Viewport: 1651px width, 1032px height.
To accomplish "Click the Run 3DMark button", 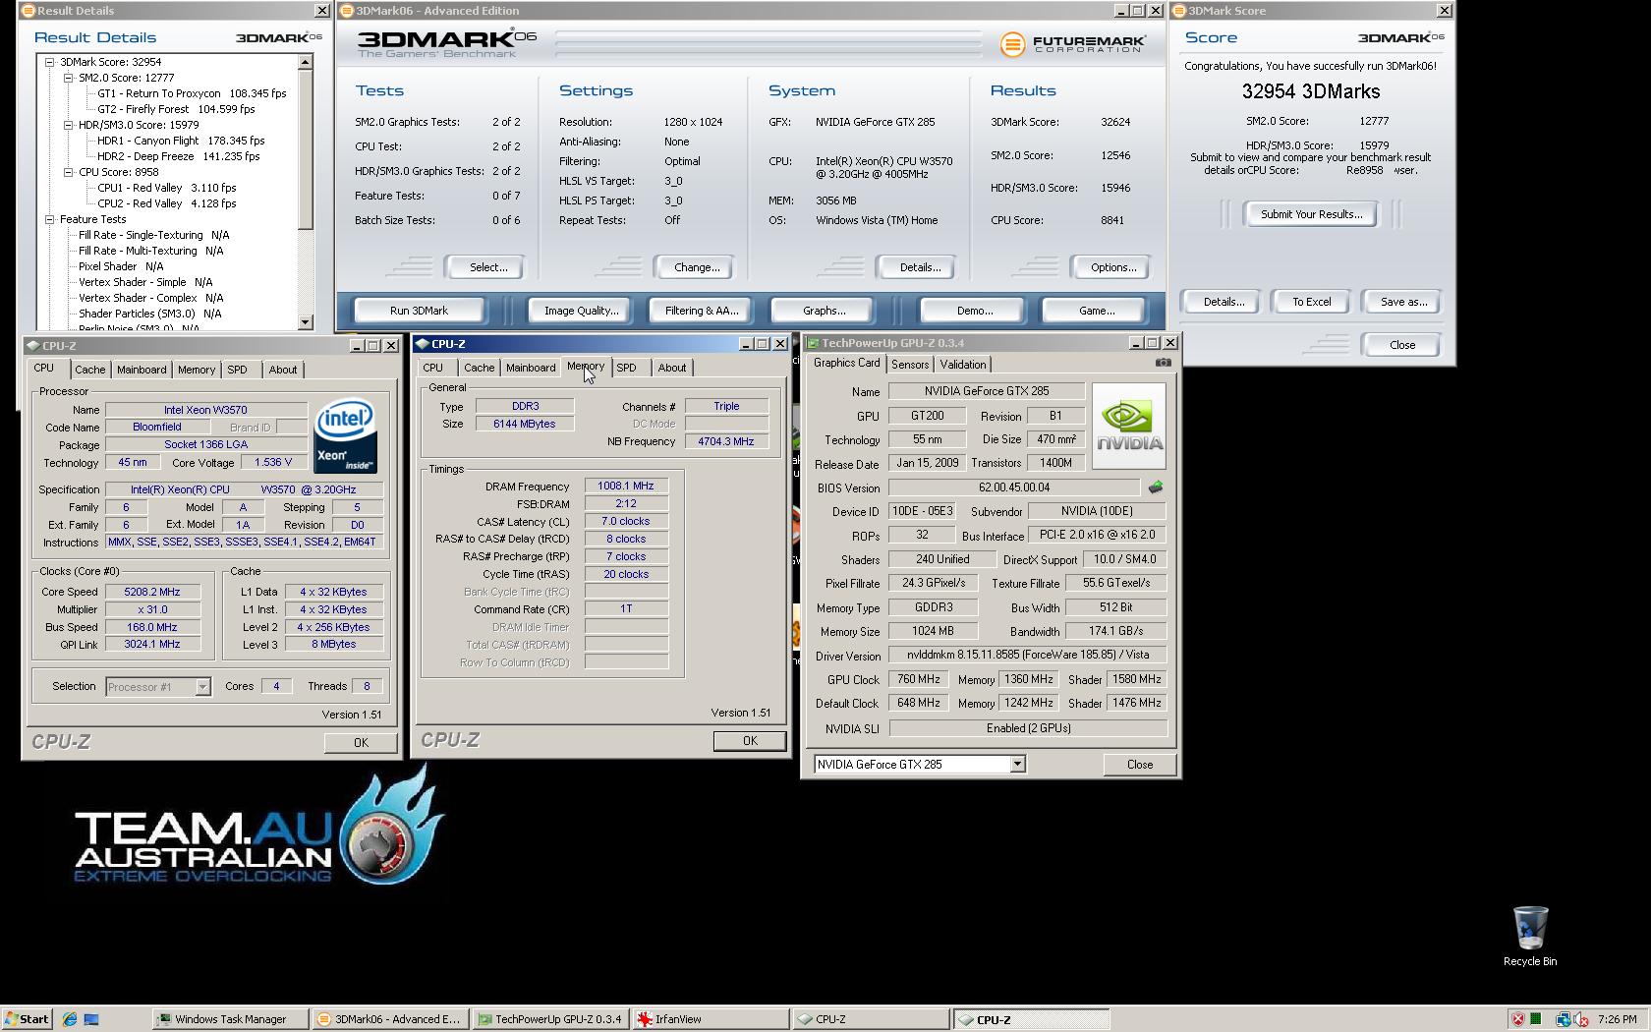I will pos(419,311).
